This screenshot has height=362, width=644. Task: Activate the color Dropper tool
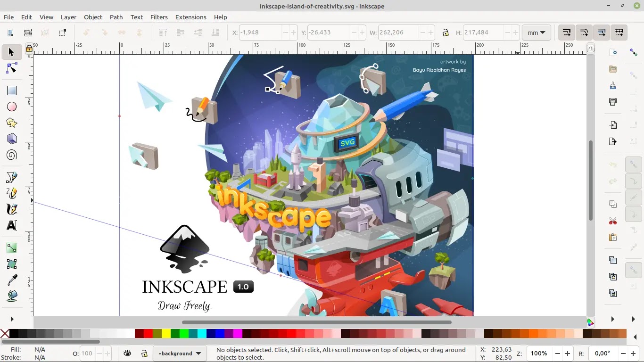11,279
